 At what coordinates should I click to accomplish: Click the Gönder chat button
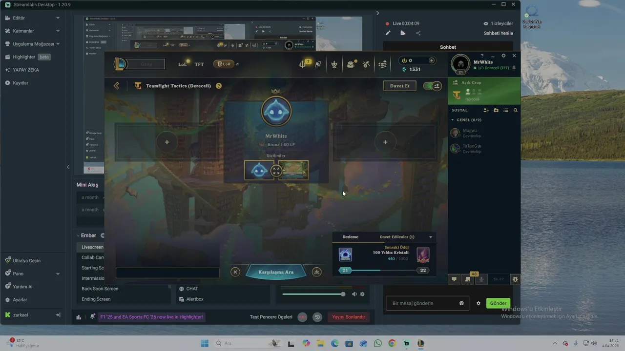pyautogui.click(x=498, y=303)
